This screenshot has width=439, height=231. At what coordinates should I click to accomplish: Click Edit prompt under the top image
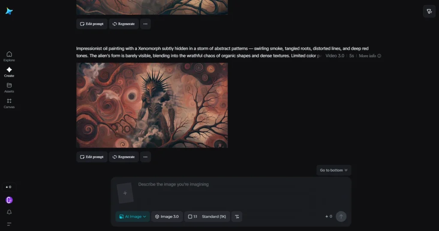tap(92, 24)
